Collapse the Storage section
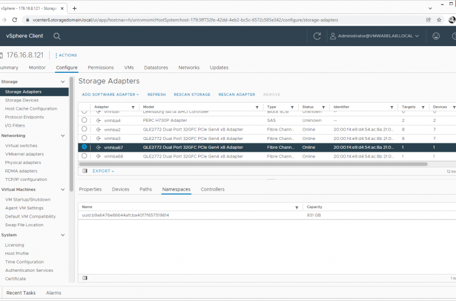Screen dimensions: 456x301 coord(63,82)
